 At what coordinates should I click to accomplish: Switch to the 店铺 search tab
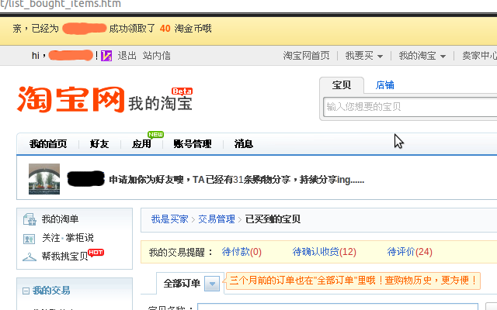point(385,85)
